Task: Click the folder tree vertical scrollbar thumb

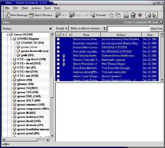Action: point(52,87)
